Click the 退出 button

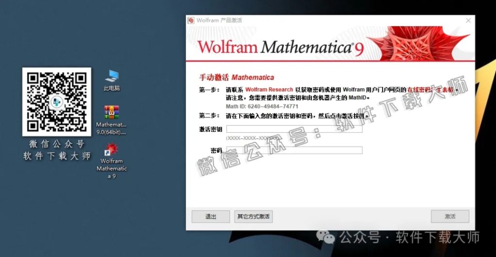(211, 216)
